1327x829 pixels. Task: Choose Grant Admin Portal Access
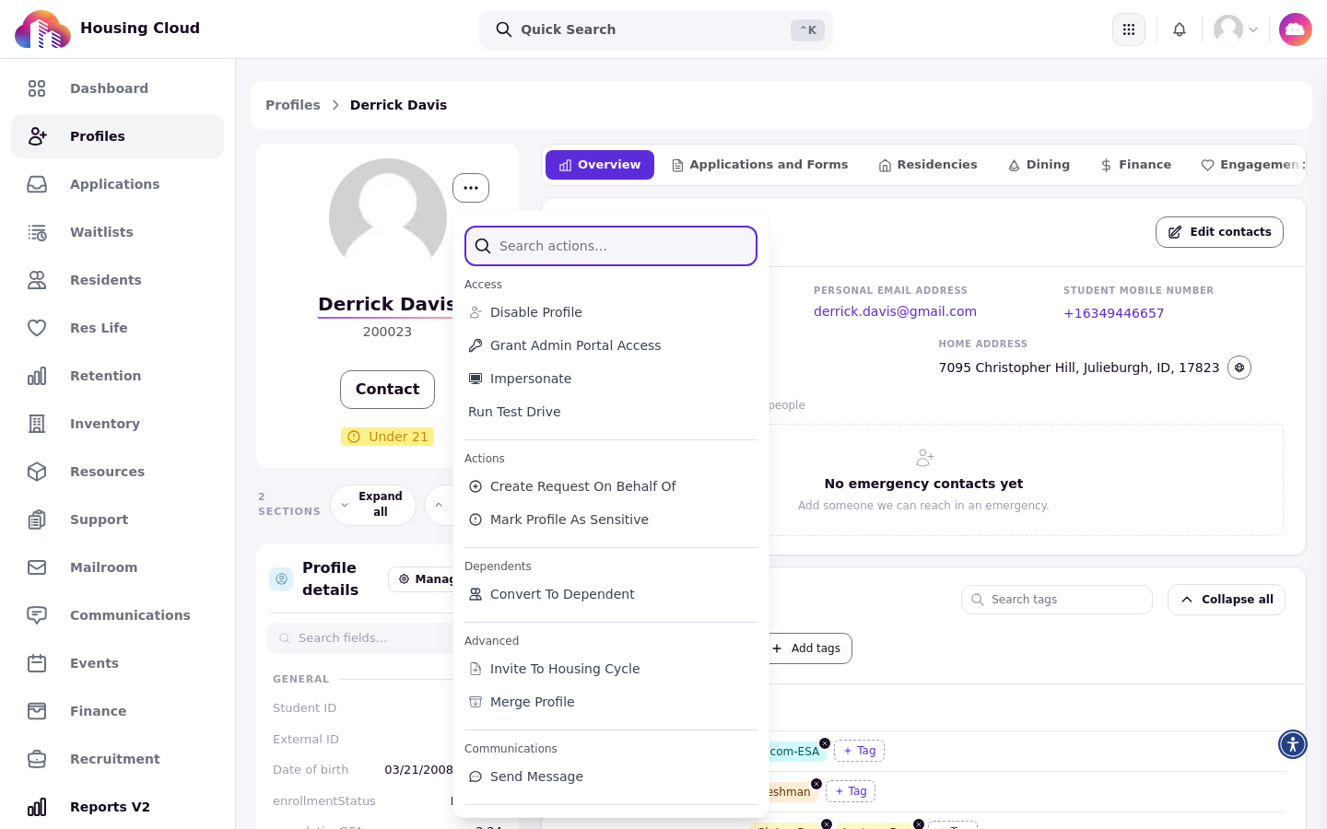(x=611, y=345)
